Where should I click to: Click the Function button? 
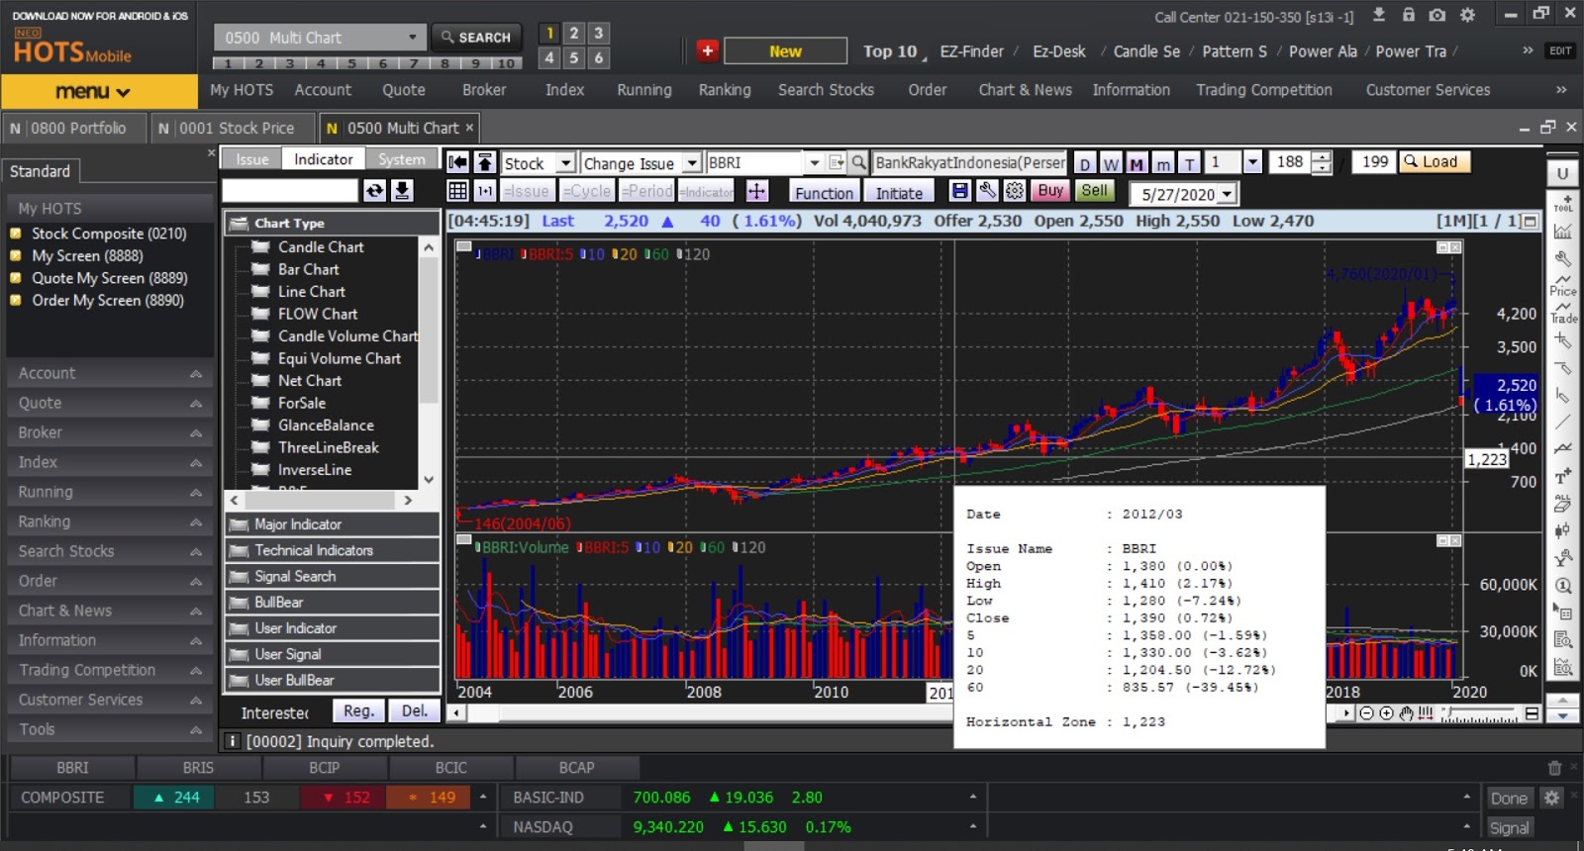click(x=824, y=193)
